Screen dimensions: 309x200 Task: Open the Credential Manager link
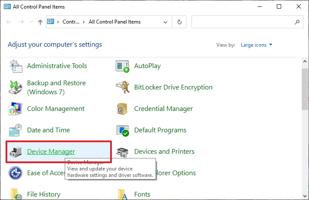tap(164, 109)
